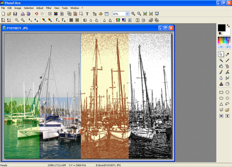Click image dimensions 2288x1712x16M in status bar

57,165
